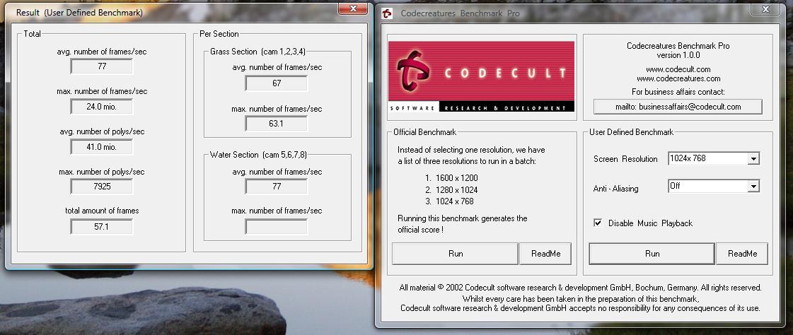Screen dimensions: 793x335
Task: Run the User Defined Benchmark
Action: [652, 254]
